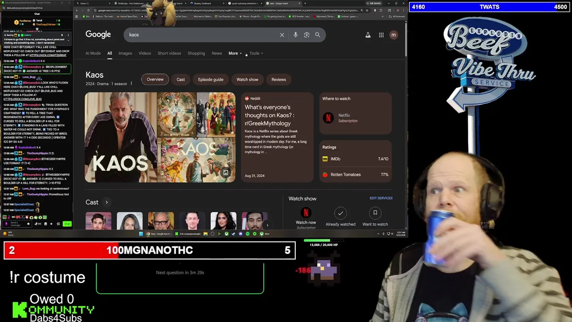The image size is (572, 322).
Task: Select the News search tab
Action: (x=217, y=53)
